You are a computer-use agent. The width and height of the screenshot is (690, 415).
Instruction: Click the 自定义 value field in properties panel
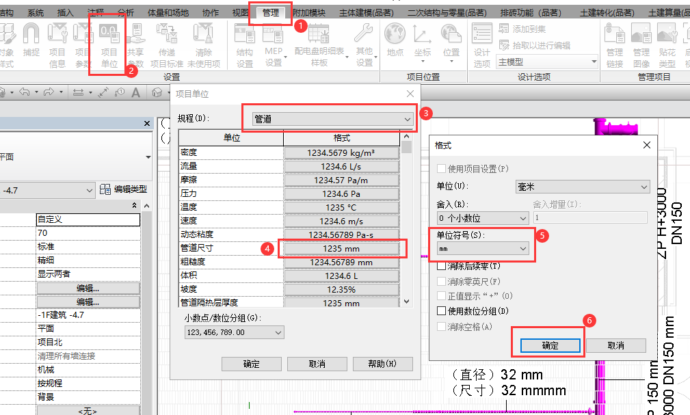click(x=88, y=219)
